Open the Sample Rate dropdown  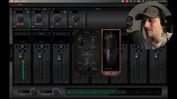46,9
